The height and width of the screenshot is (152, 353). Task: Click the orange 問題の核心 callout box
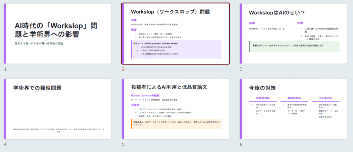[x=176, y=123]
